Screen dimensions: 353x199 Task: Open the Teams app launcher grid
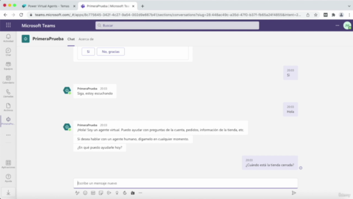pyautogui.click(x=8, y=25)
